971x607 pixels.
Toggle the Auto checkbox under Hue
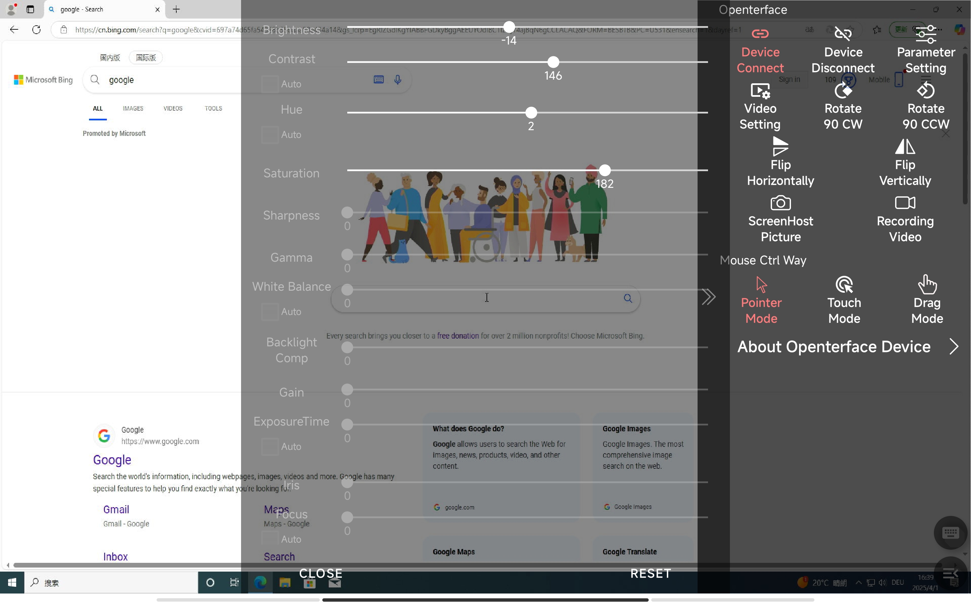point(270,135)
